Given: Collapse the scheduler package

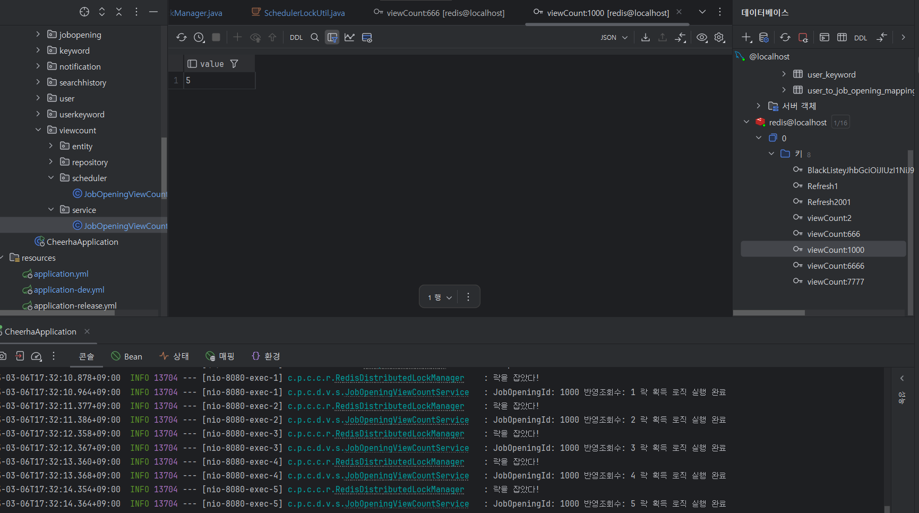Looking at the screenshot, I should (50, 177).
